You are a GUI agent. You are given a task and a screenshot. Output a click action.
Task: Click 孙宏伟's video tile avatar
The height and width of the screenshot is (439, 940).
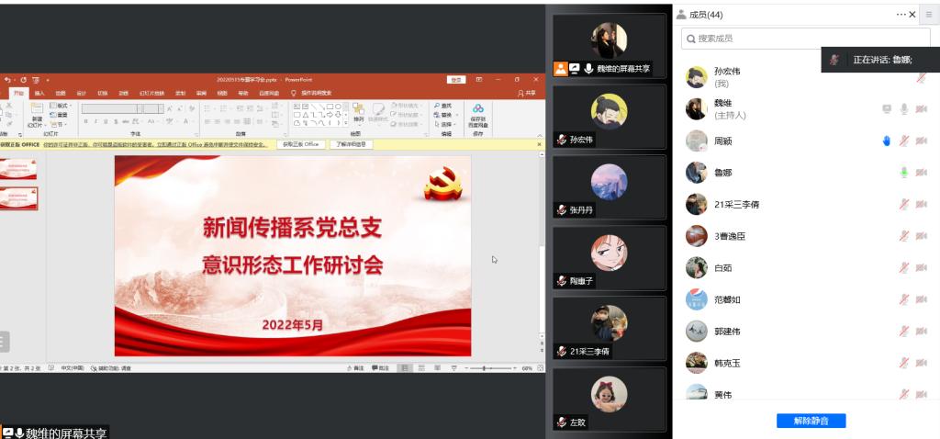(x=609, y=111)
